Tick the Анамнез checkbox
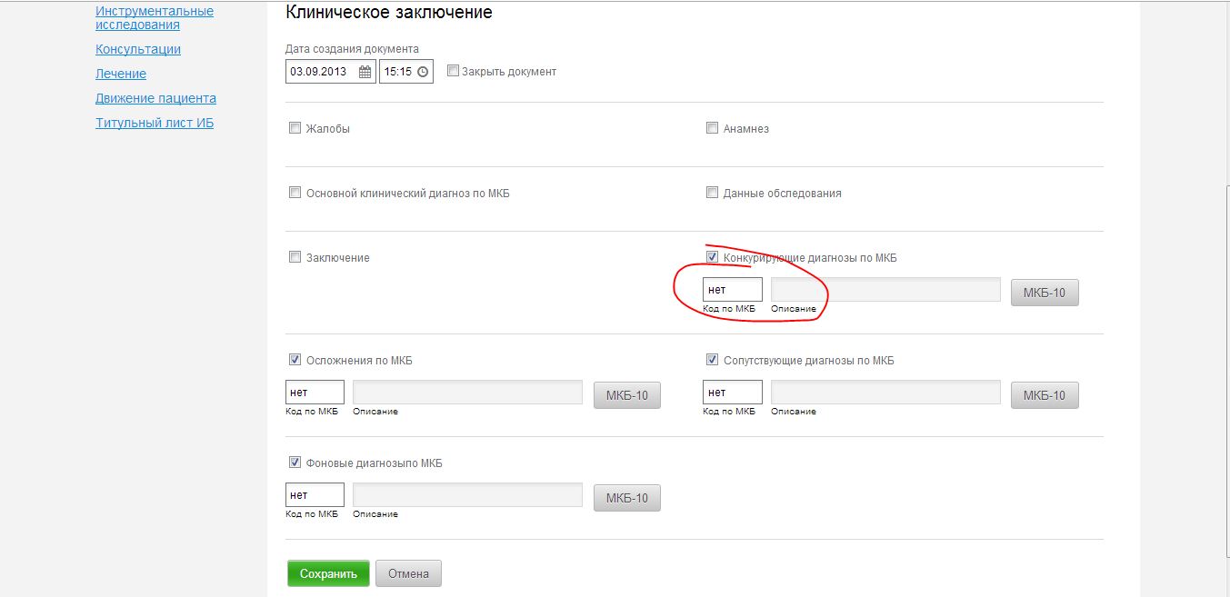Screen dimensions: 1230x597 point(712,128)
